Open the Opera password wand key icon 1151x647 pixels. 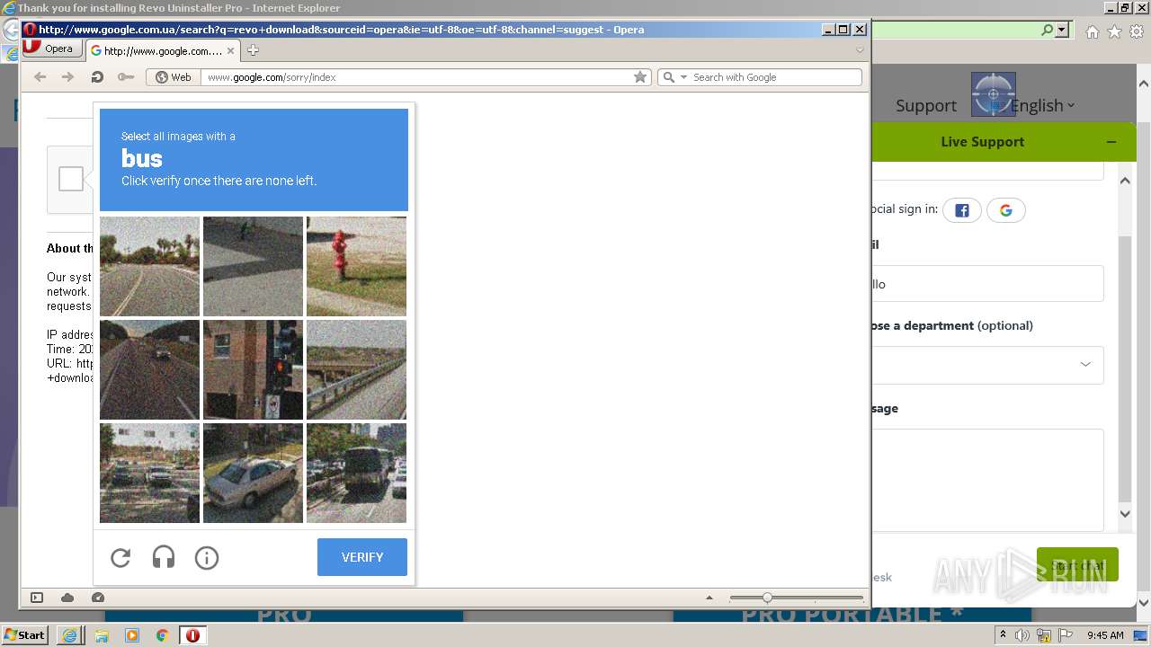pos(126,77)
